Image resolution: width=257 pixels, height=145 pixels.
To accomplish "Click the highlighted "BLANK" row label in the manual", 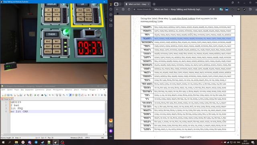I will pyautogui.click(x=147, y=39).
